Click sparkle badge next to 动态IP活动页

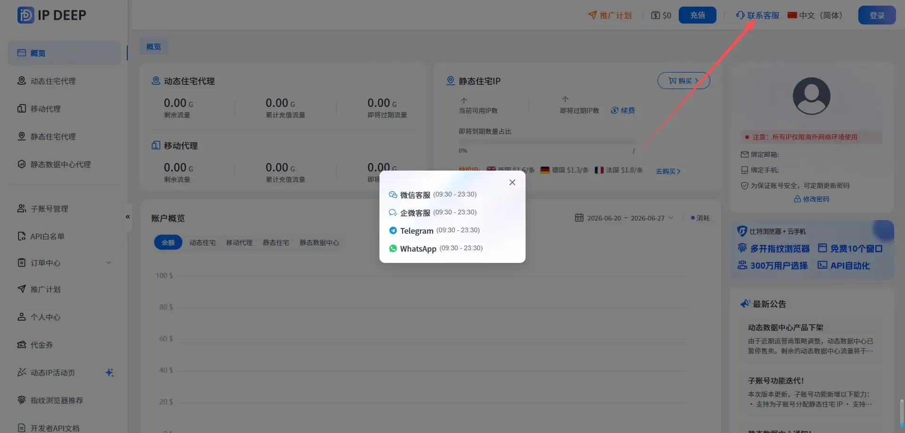pos(109,372)
